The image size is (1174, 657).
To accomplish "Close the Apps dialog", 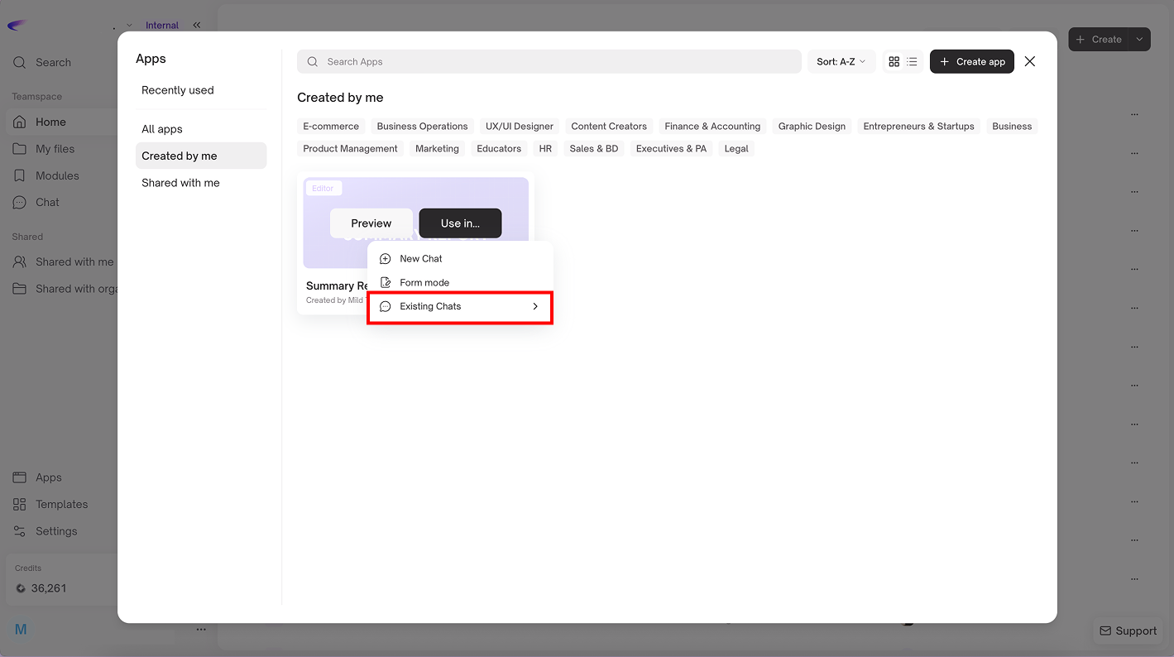I will (1029, 61).
